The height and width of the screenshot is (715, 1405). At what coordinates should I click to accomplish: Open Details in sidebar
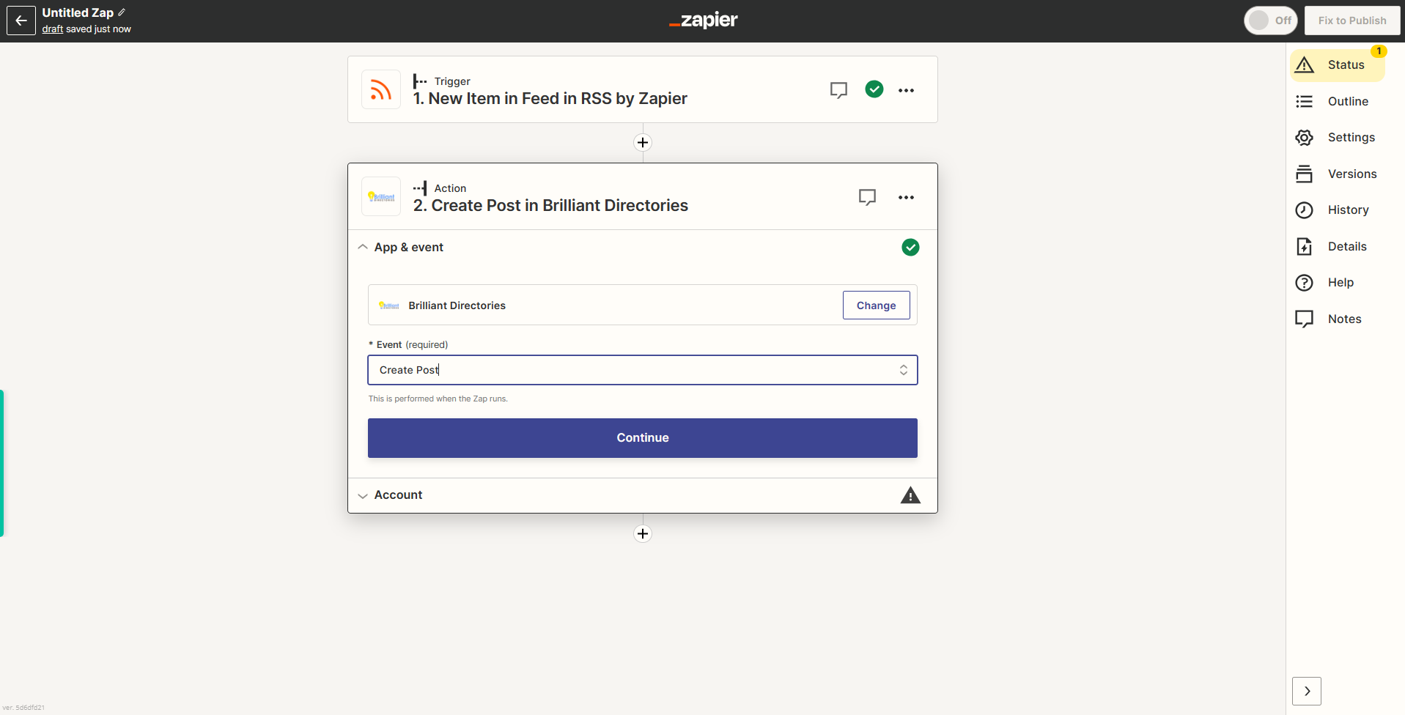pos(1337,246)
